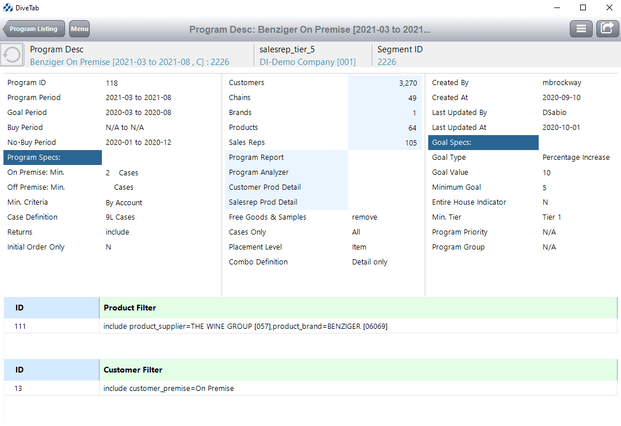621x426 pixels.
Task: Click the Sales Reps count 105
Action: [411, 143]
